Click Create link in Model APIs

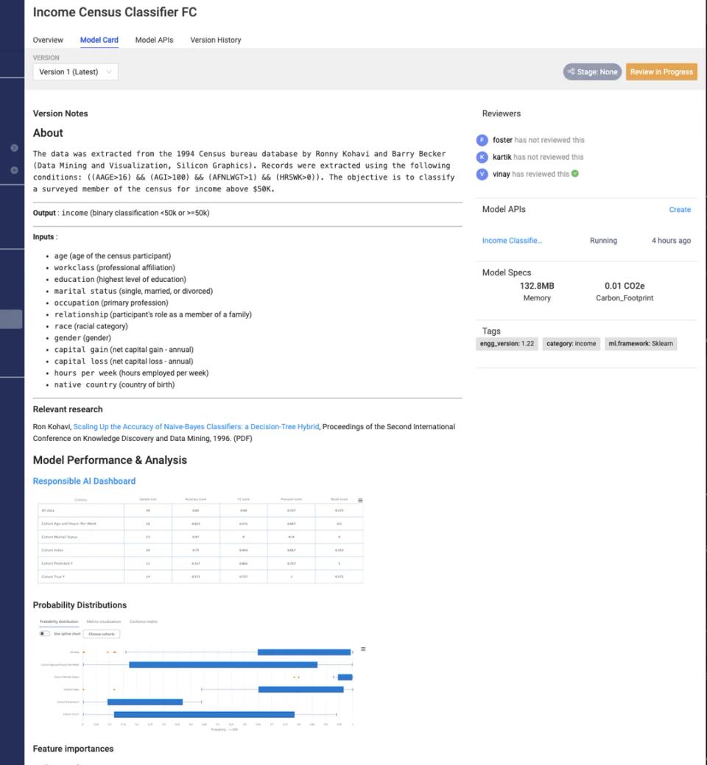(x=680, y=209)
